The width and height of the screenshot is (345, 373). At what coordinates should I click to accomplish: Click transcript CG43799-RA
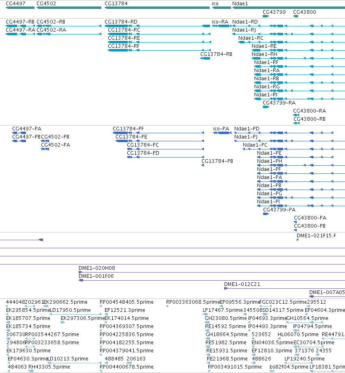coord(279,103)
